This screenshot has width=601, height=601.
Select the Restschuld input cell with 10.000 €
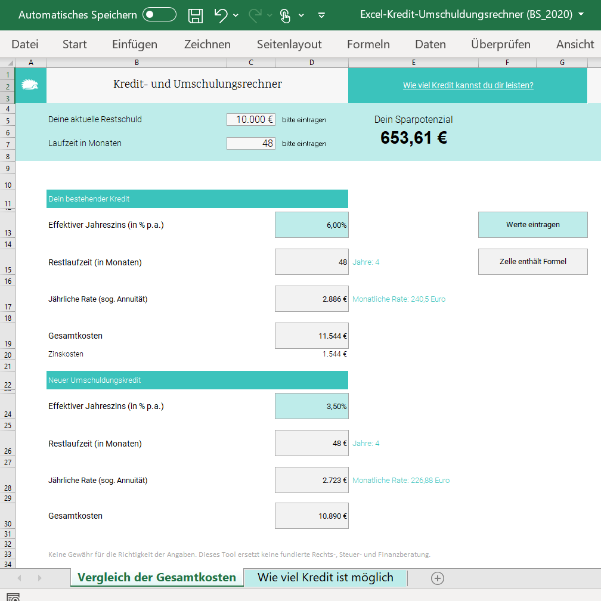251,120
